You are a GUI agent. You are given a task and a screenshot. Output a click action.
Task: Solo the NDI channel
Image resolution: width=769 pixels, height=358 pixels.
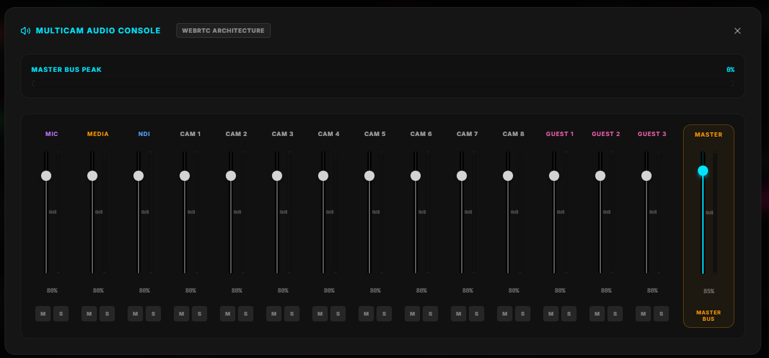click(153, 314)
